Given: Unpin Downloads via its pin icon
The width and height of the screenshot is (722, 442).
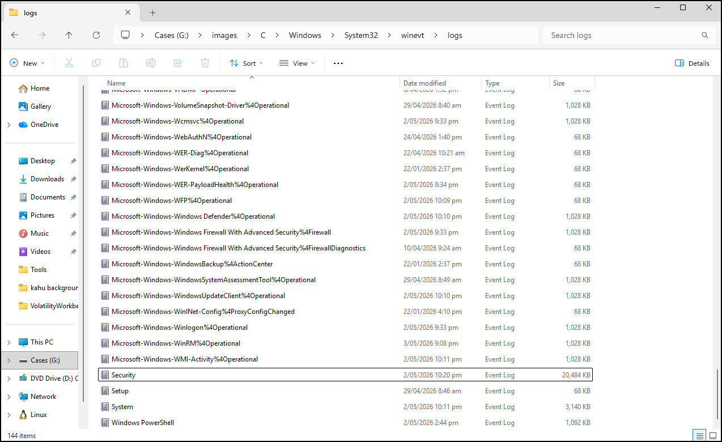Looking at the screenshot, I should point(73,179).
